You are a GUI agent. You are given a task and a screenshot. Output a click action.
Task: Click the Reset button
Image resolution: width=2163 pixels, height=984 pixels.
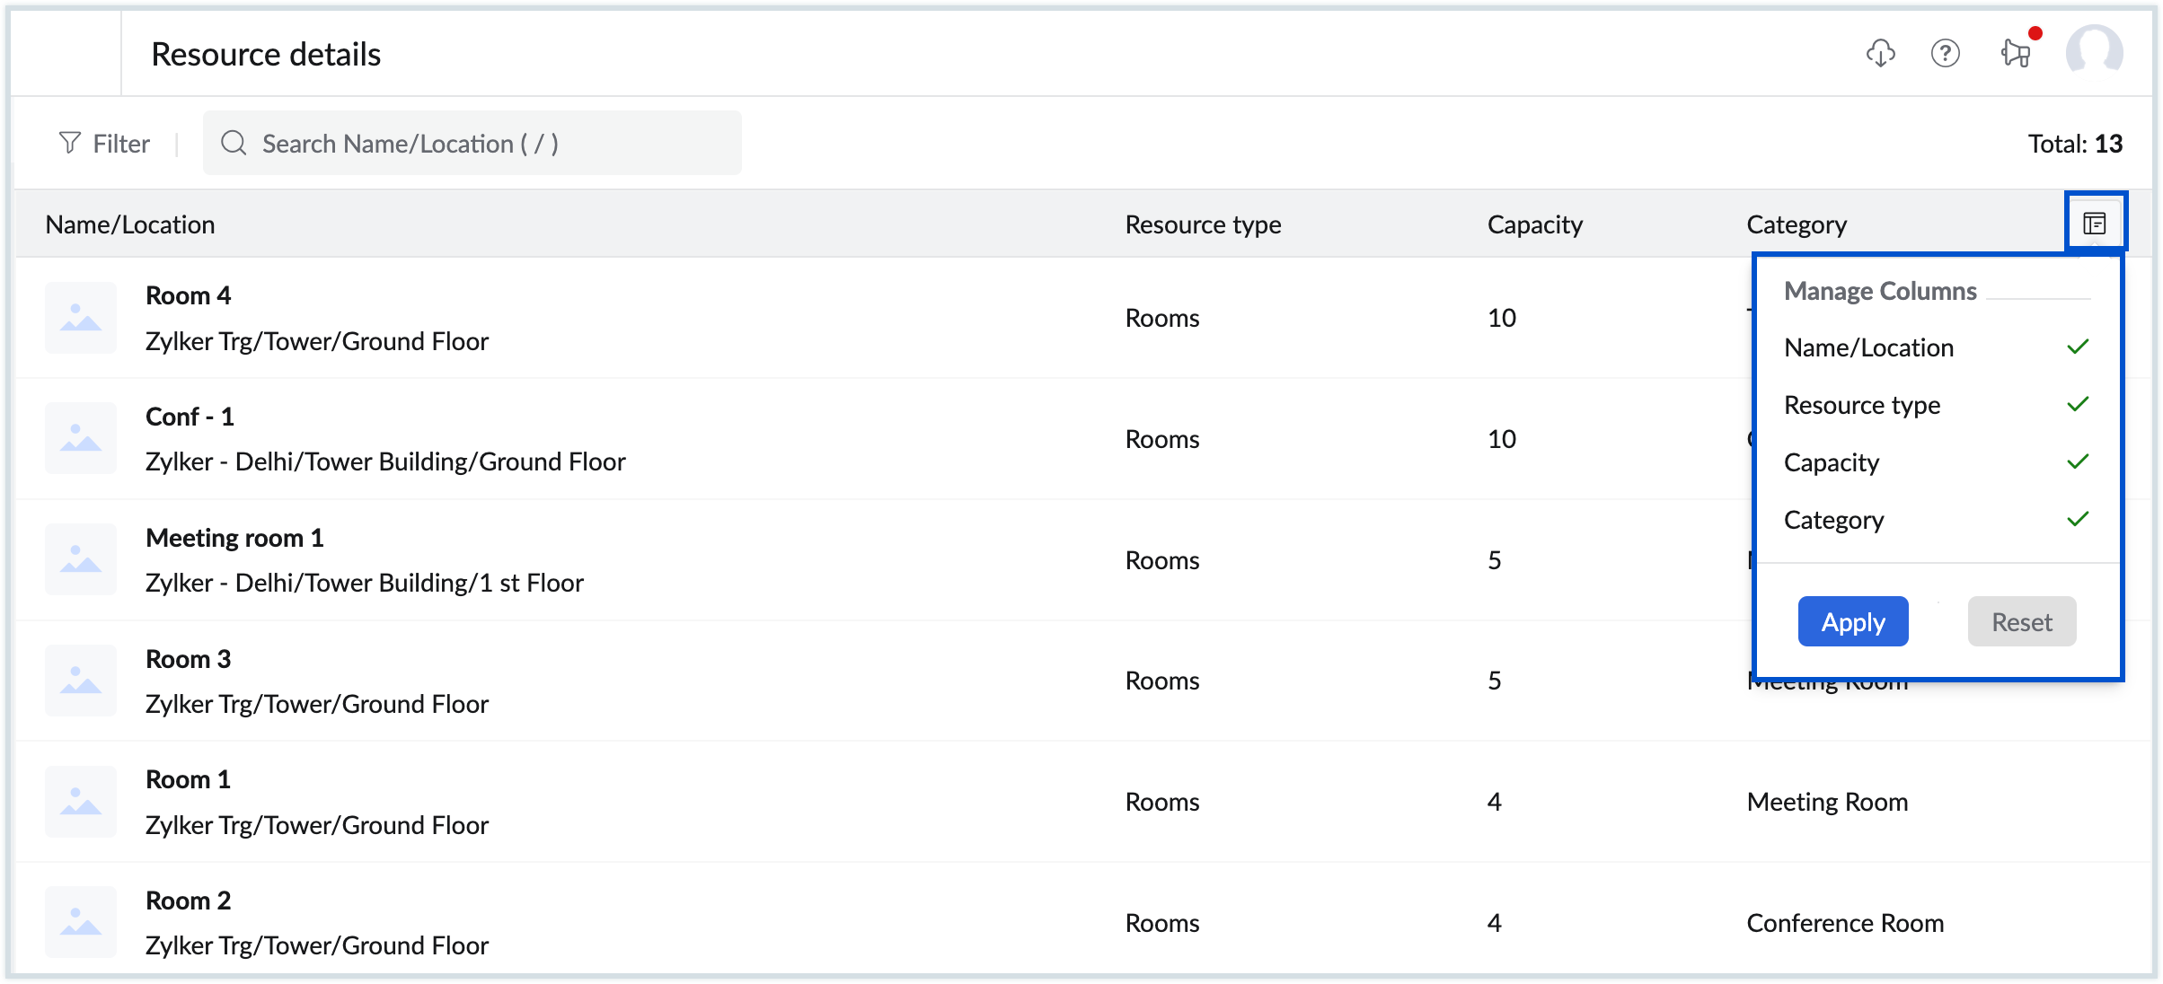pos(2021,621)
